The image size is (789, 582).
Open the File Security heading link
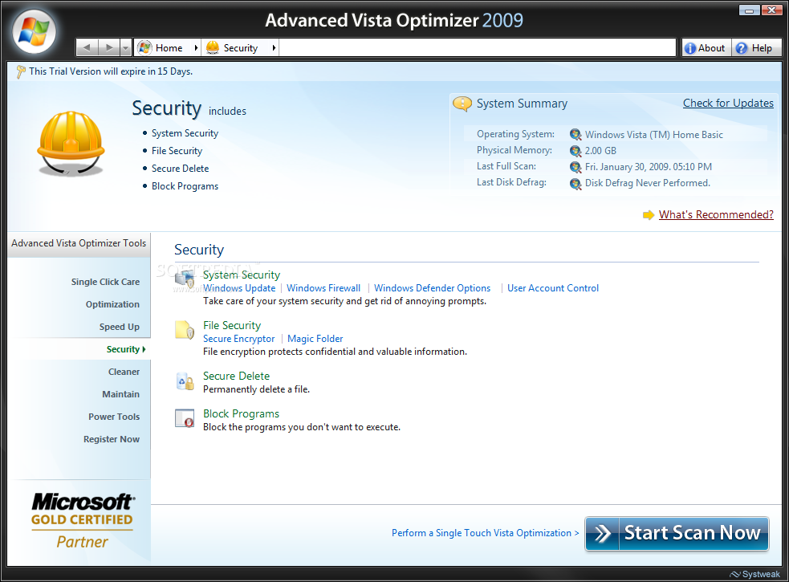coord(232,325)
